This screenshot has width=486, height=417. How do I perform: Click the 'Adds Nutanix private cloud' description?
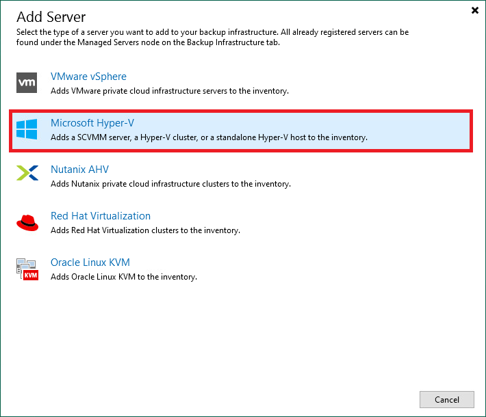(170, 184)
